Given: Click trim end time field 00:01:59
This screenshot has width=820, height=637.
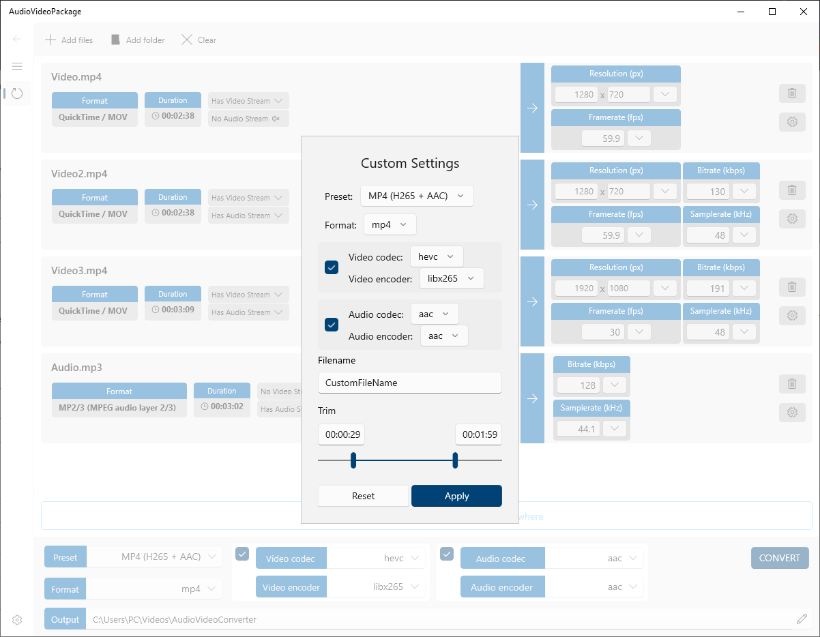Looking at the screenshot, I should click(479, 434).
